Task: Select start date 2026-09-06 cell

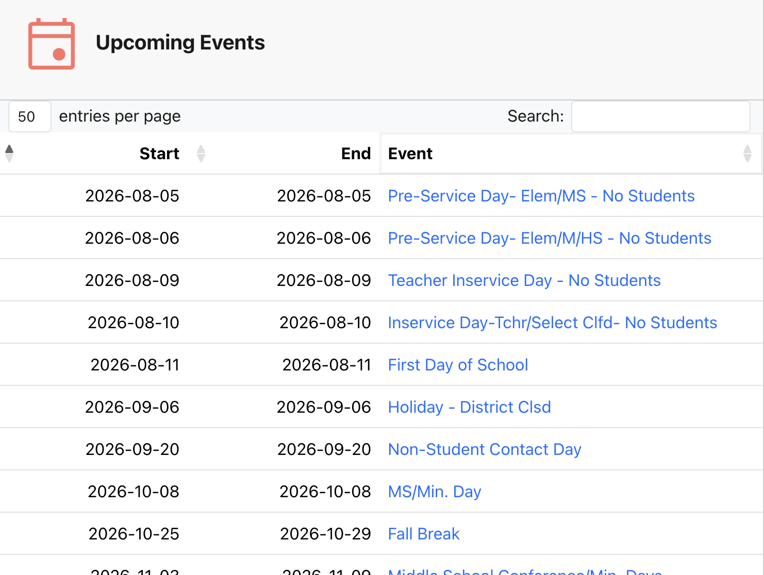Action: tap(132, 407)
